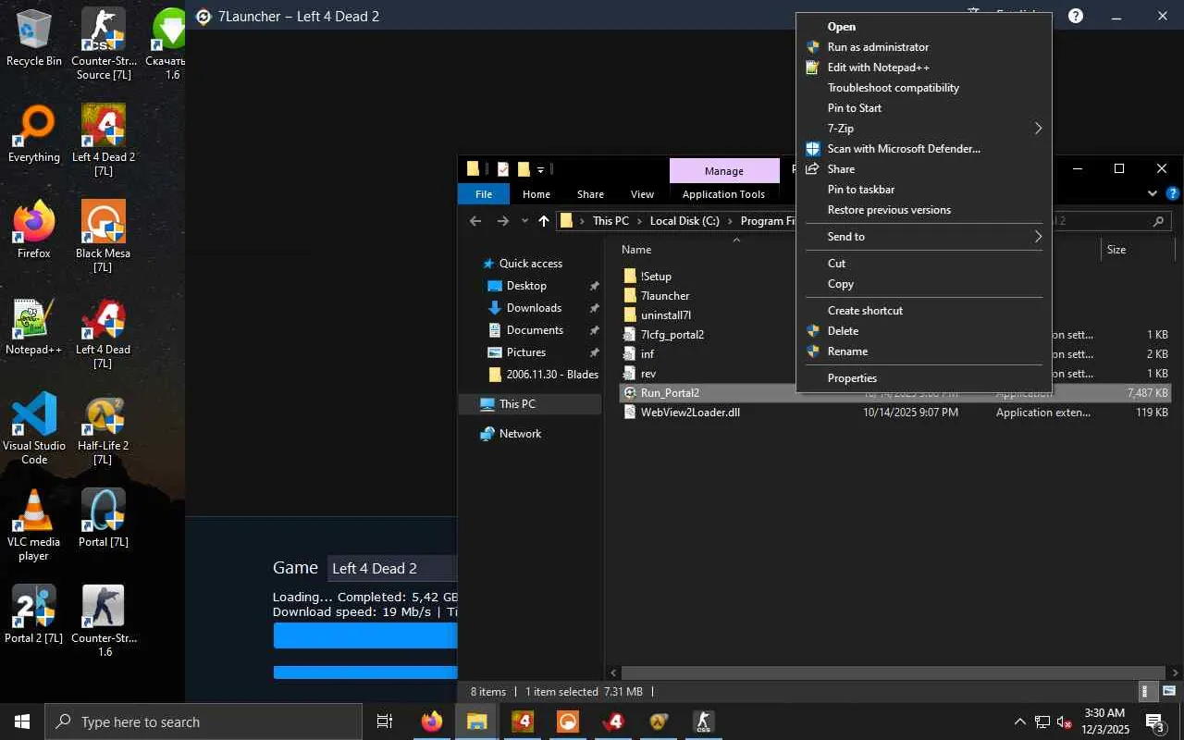This screenshot has width=1184, height=740.
Task: Click File Explorer taskbar icon
Action: click(477, 721)
